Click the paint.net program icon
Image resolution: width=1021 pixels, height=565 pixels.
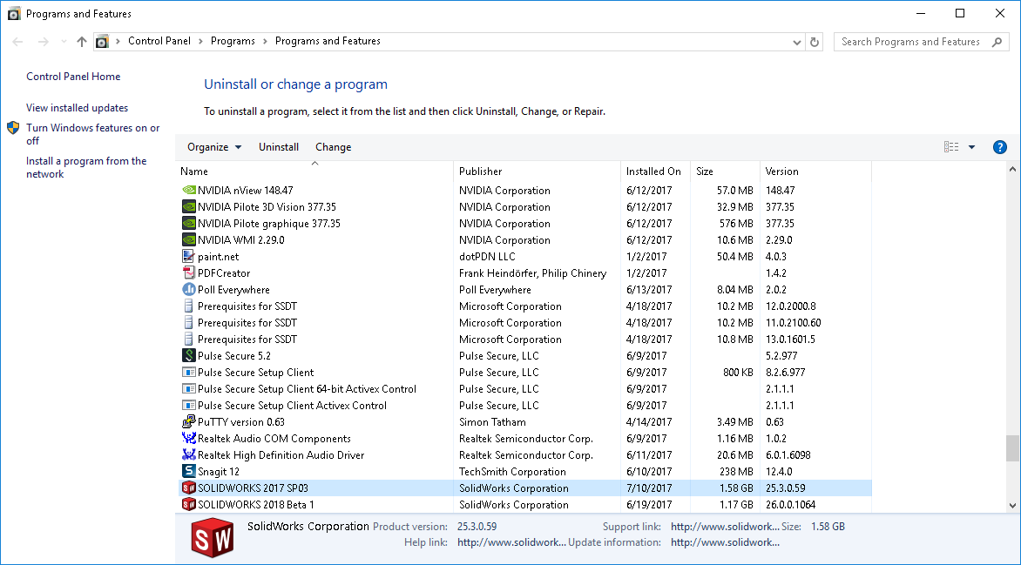tap(188, 257)
